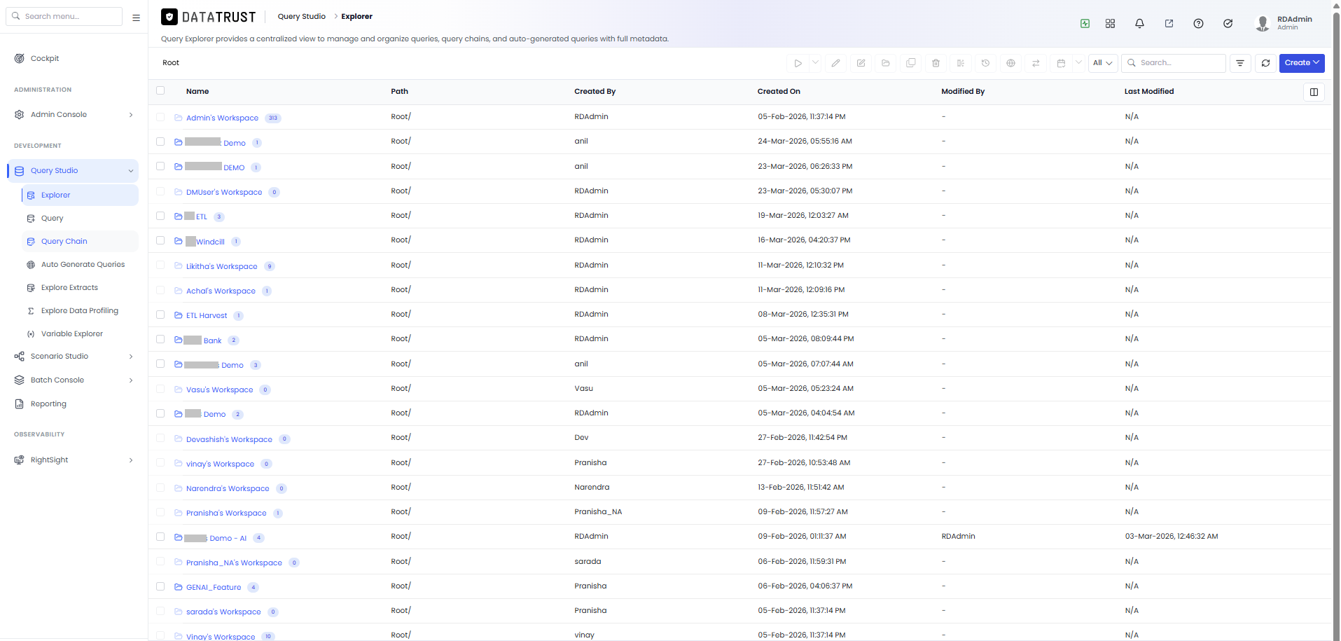This screenshot has height=641, width=1341.
Task: Open the vinay's Workspace folder
Action: pos(220,464)
